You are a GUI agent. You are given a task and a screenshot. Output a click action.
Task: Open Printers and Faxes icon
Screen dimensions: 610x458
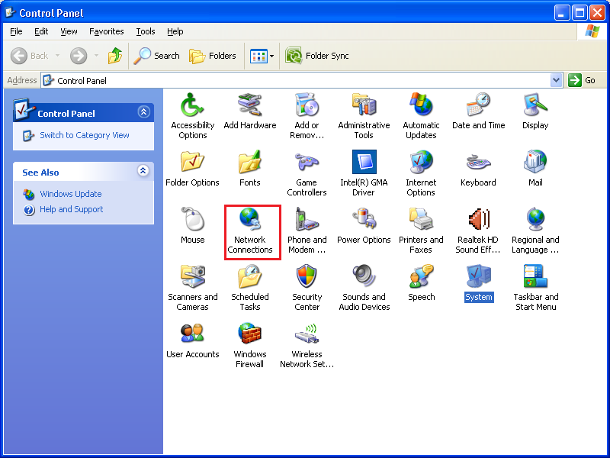point(421,231)
